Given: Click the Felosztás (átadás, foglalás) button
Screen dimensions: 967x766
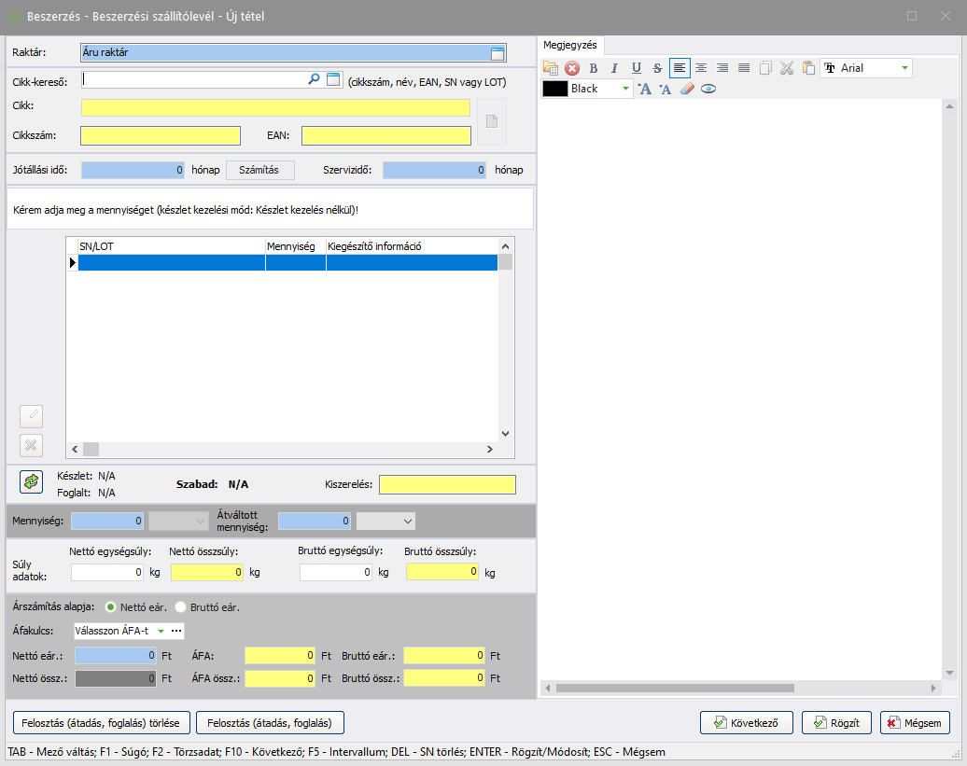Looking at the screenshot, I should coord(270,723).
